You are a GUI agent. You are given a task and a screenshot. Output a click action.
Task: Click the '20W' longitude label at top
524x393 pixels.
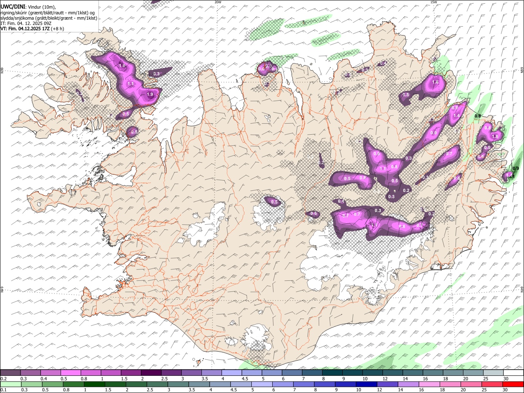[218, 2]
